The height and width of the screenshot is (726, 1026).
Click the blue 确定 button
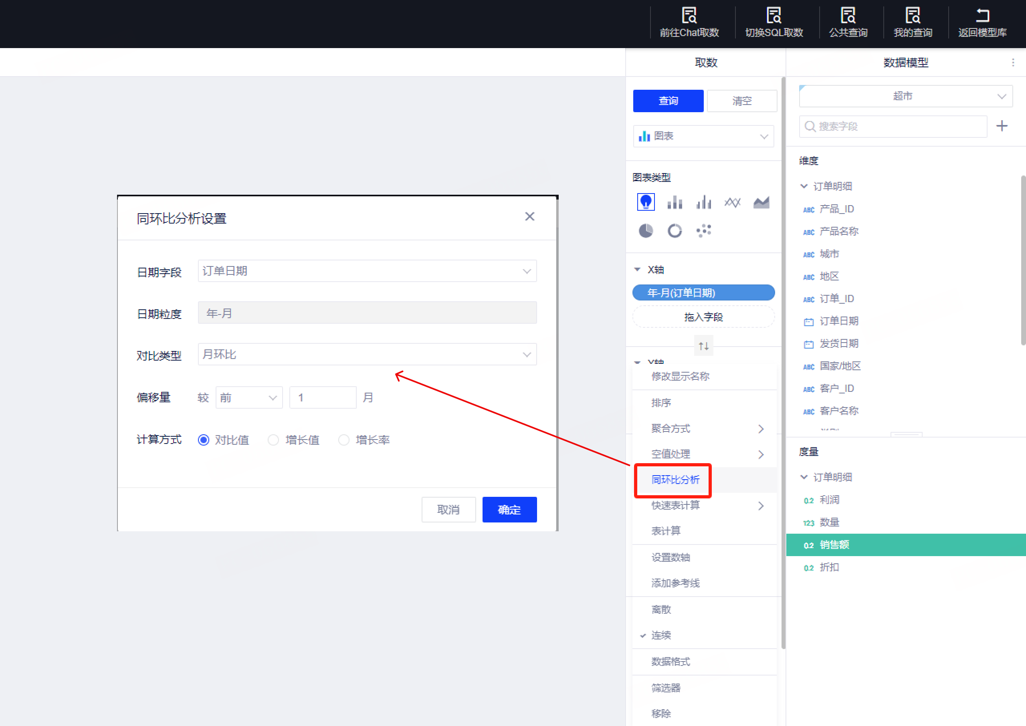tap(509, 510)
